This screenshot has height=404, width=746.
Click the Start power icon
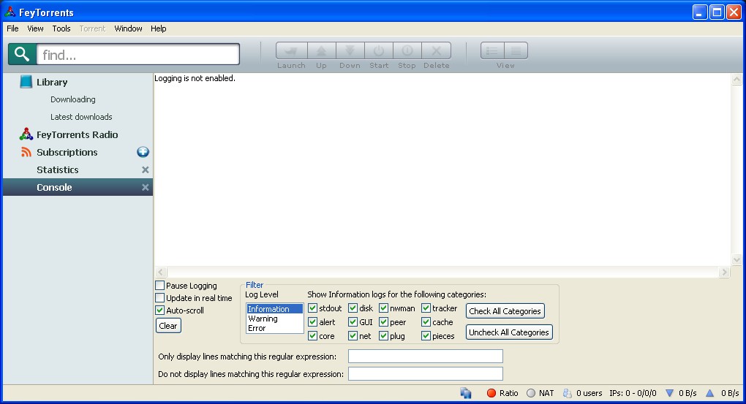coord(379,50)
